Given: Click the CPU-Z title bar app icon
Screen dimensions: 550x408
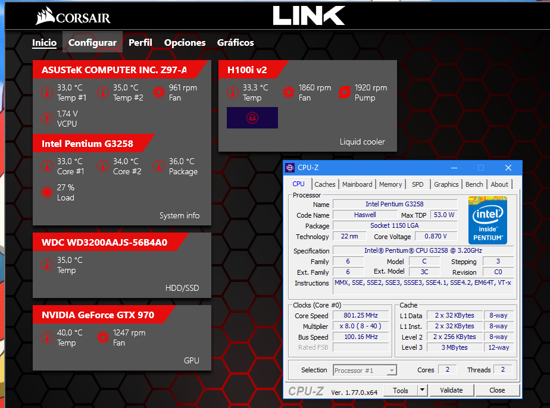Looking at the screenshot, I should [290, 168].
